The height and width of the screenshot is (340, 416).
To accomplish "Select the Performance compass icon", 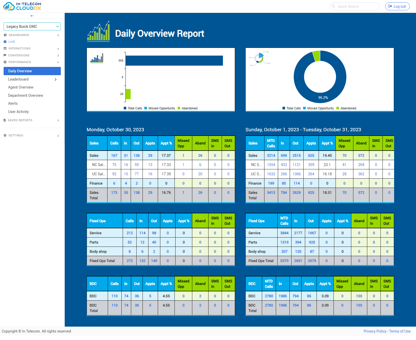I will coord(5,62).
